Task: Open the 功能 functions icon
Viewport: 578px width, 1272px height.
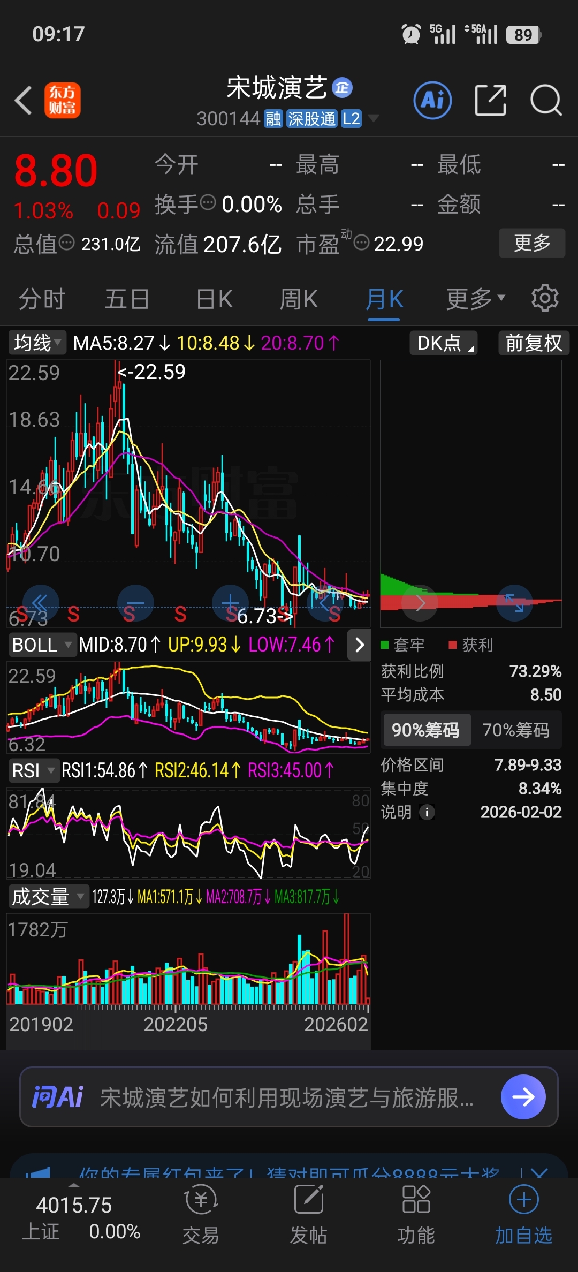Action: coord(416,1215)
